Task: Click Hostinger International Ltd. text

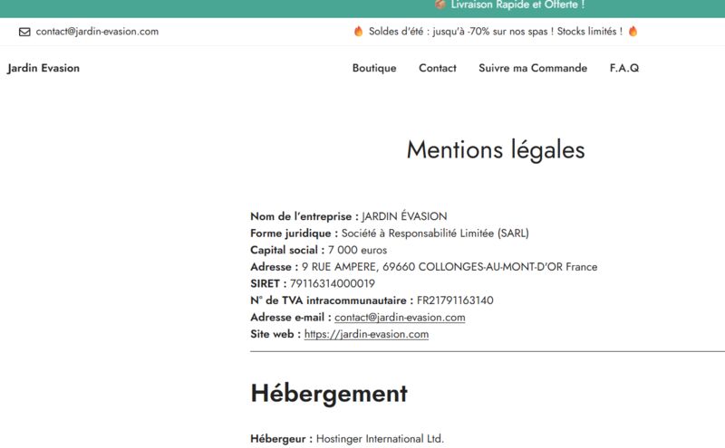Action: pos(380,439)
